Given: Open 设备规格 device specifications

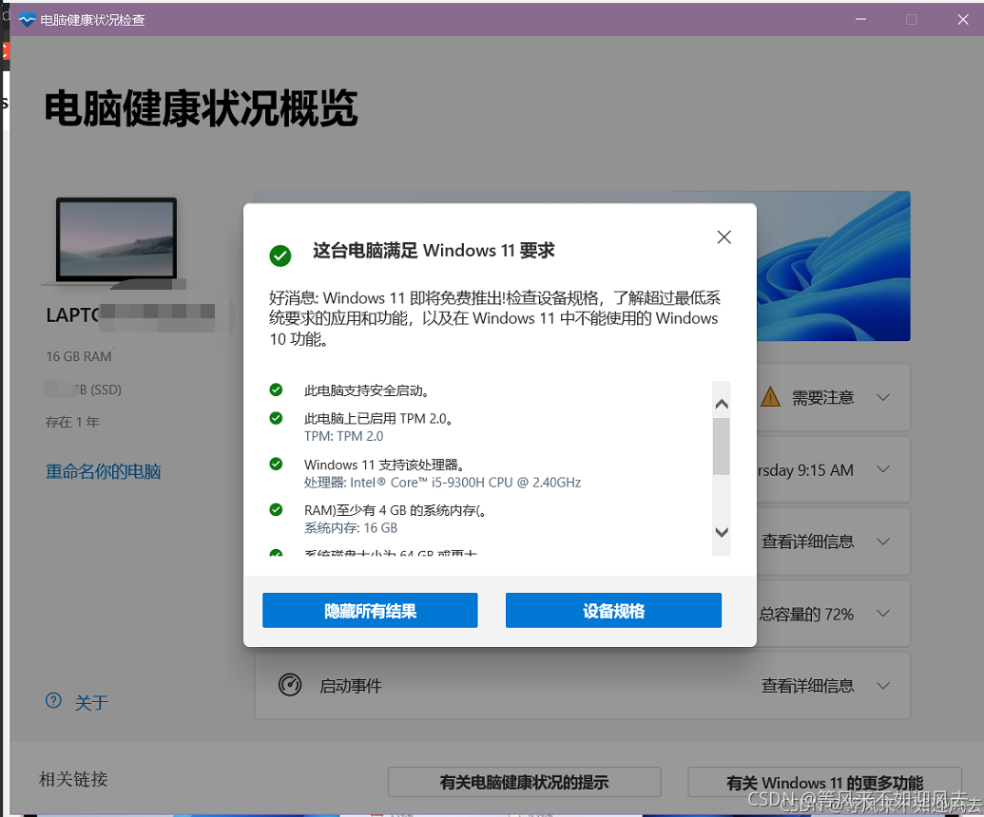Looking at the screenshot, I should click(614, 611).
